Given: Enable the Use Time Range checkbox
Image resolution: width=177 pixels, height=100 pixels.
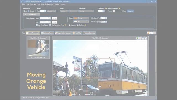Looking at the screenshot, I should click(x=37, y=25).
